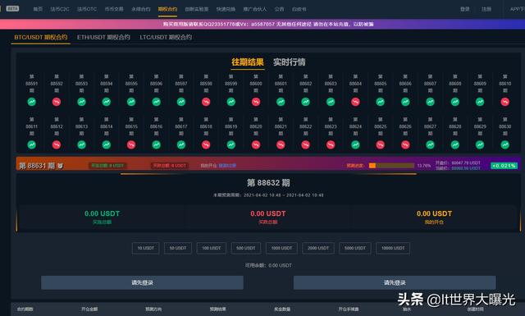The height and width of the screenshot is (316, 525).
Task: Click the green up icon for period 88607
Action: click(430, 102)
